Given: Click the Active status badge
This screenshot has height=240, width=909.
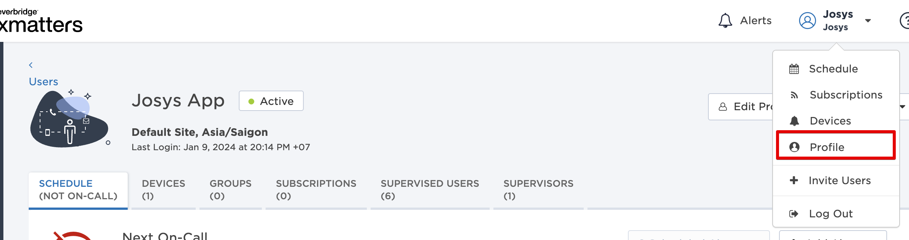Looking at the screenshot, I should click(x=271, y=101).
